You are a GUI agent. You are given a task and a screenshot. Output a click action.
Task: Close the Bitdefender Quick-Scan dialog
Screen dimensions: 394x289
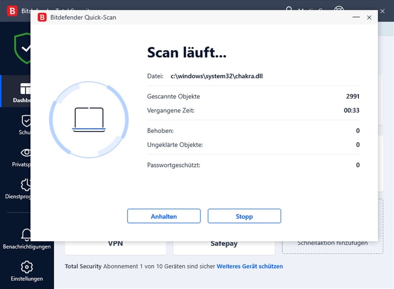pos(369,17)
